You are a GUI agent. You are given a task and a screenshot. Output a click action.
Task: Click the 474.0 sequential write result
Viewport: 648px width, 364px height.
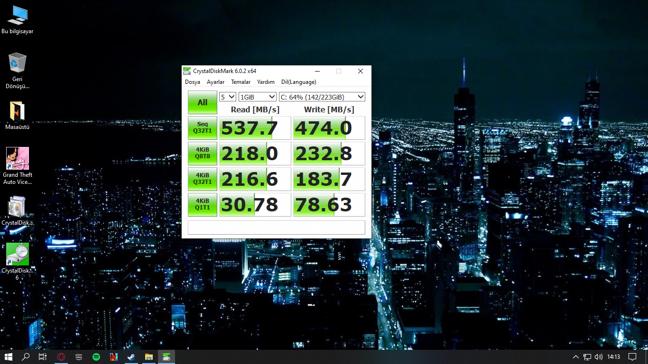[x=329, y=128]
